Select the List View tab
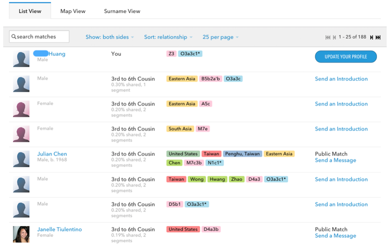This screenshot has height=245, width=388. coord(30,11)
